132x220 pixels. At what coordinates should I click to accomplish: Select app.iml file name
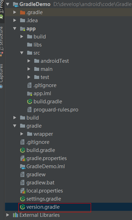tap(42, 93)
